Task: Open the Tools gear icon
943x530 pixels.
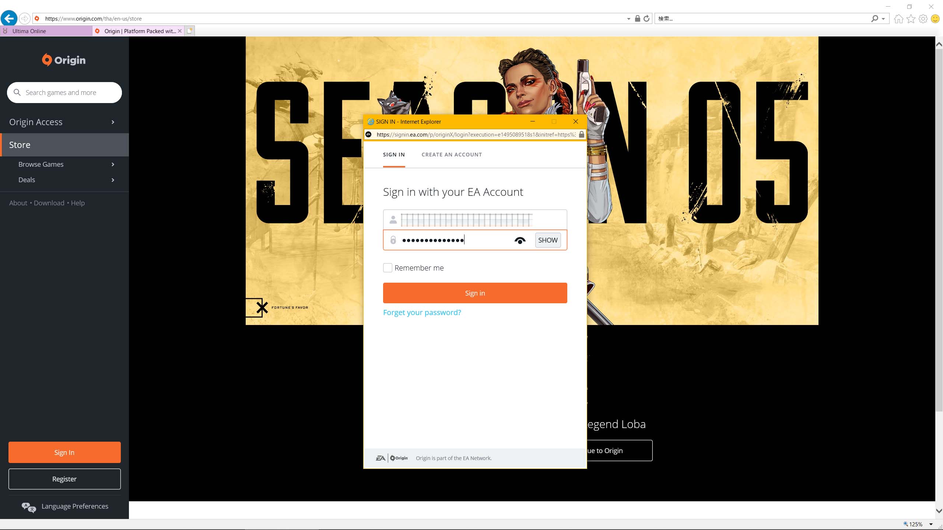Action: click(x=923, y=19)
